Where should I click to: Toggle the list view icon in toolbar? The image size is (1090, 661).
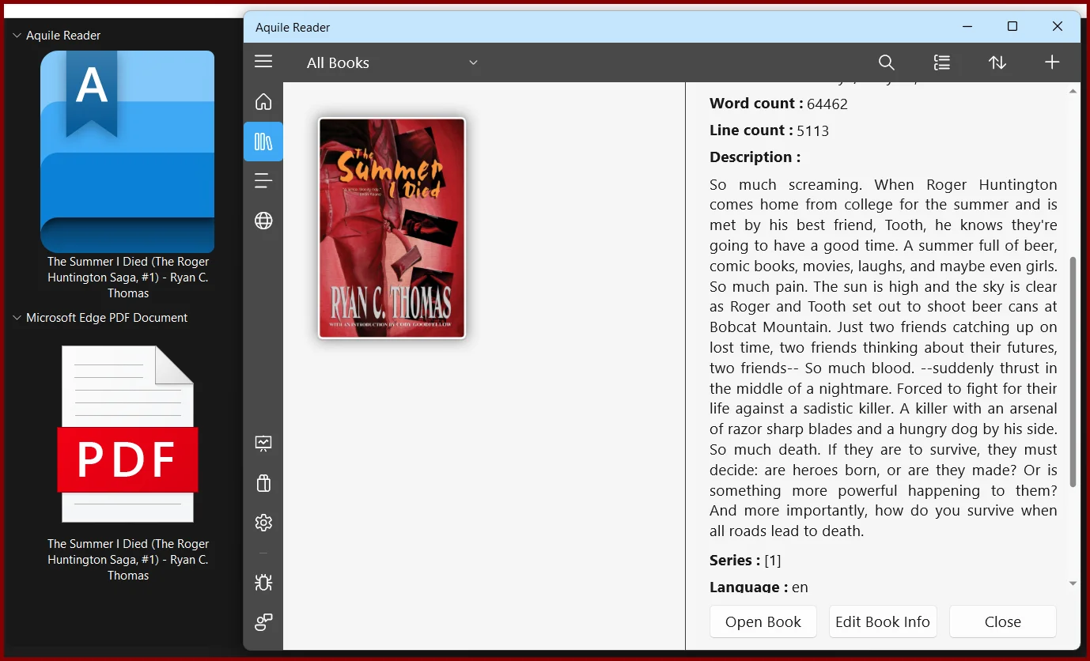(x=941, y=62)
